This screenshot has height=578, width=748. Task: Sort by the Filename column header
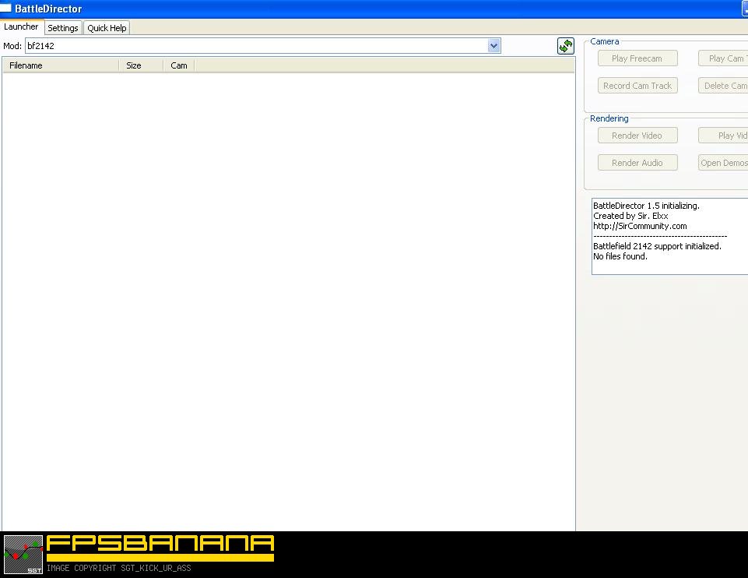(x=61, y=65)
